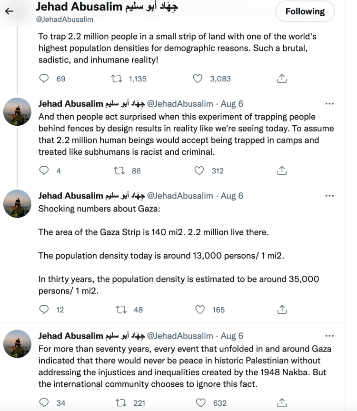Go back using the left arrow
This screenshot has height=411, width=357.
(10, 11)
